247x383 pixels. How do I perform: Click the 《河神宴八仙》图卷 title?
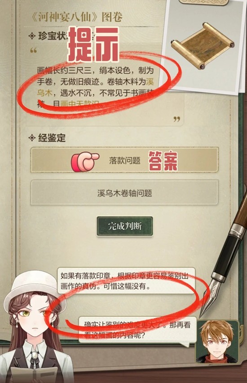click(77, 17)
